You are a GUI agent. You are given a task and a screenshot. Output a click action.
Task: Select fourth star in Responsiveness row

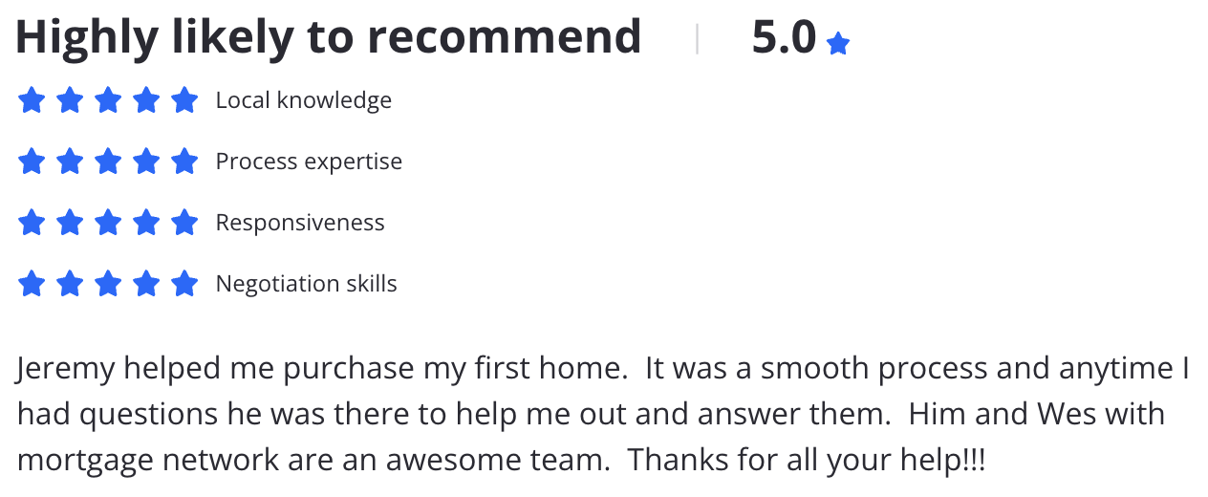point(146,223)
